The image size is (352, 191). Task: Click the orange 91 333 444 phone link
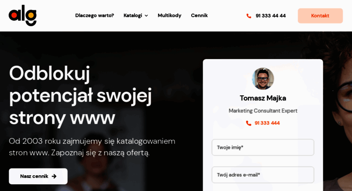tap(267, 123)
